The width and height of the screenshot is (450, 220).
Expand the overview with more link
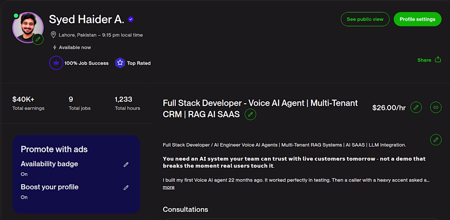[169, 187]
